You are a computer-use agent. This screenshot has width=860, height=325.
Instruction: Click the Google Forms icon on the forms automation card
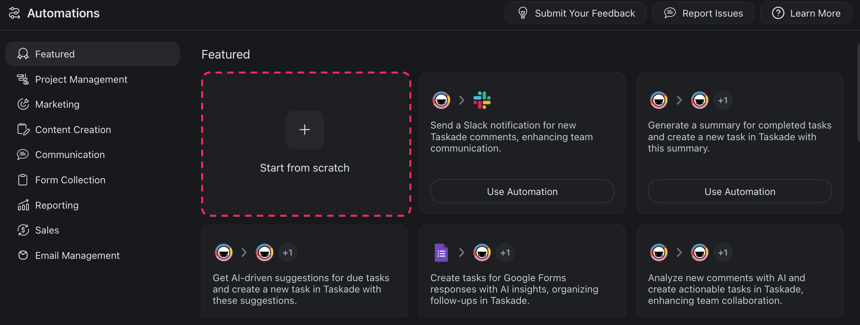point(441,252)
